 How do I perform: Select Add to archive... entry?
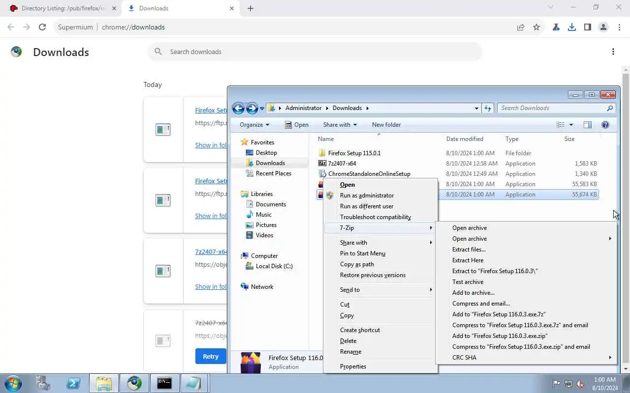tap(526, 293)
